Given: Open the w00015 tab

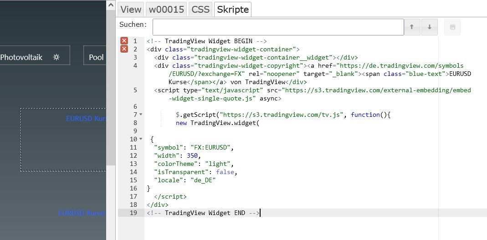Looking at the screenshot, I should 166,10.
